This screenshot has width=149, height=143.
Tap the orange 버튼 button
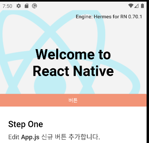click(73, 100)
